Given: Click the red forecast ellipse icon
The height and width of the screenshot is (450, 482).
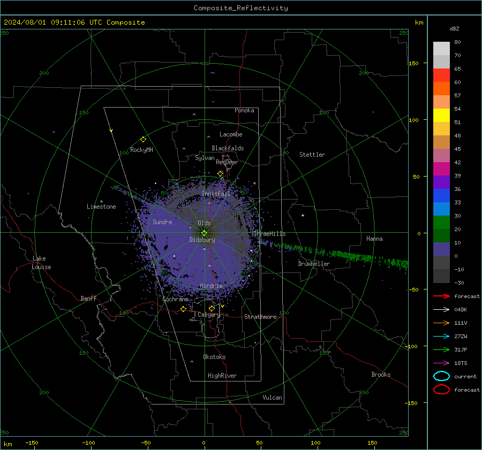Looking at the screenshot, I should 441,390.
